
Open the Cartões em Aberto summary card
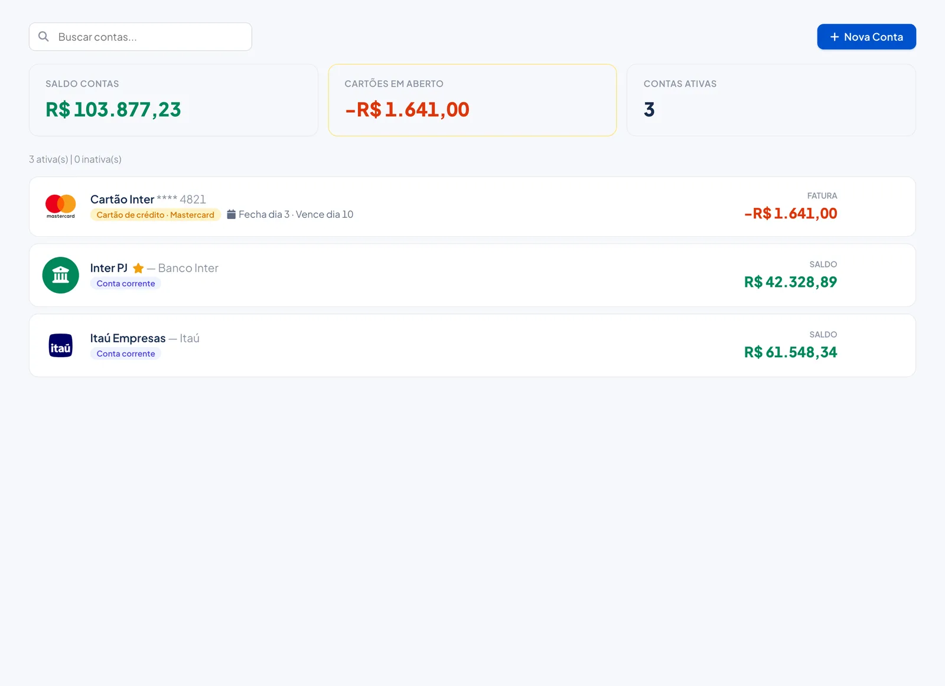pos(472,100)
